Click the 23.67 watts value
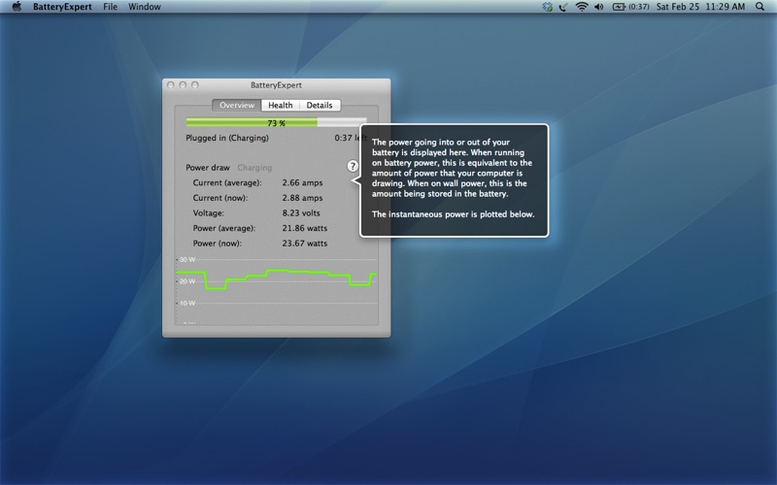Viewport: 777px width, 485px height. [x=305, y=243]
